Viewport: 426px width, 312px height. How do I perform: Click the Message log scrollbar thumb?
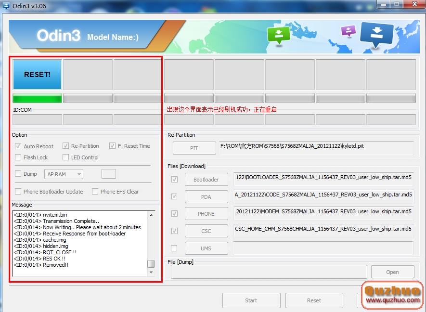[x=151, y=264]
